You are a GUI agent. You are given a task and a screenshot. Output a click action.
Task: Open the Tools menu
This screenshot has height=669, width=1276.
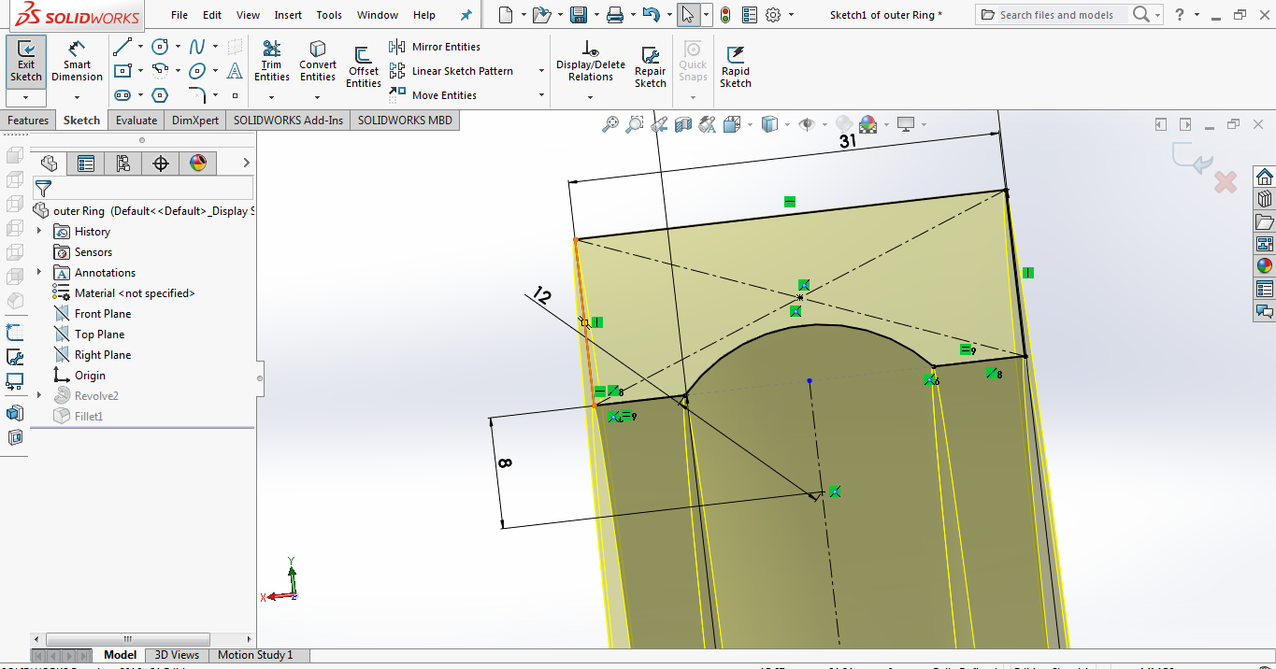[329, 15]
